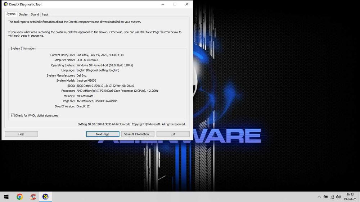Select DirectX Diagnostic Tool taskbar icon

point(45,197)
